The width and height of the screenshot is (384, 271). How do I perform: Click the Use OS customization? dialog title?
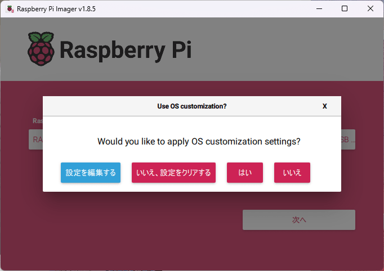point(192,106)
